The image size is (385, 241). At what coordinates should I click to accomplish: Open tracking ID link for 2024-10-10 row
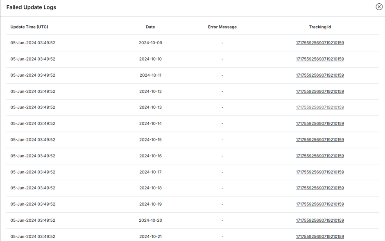click(320, 59)
